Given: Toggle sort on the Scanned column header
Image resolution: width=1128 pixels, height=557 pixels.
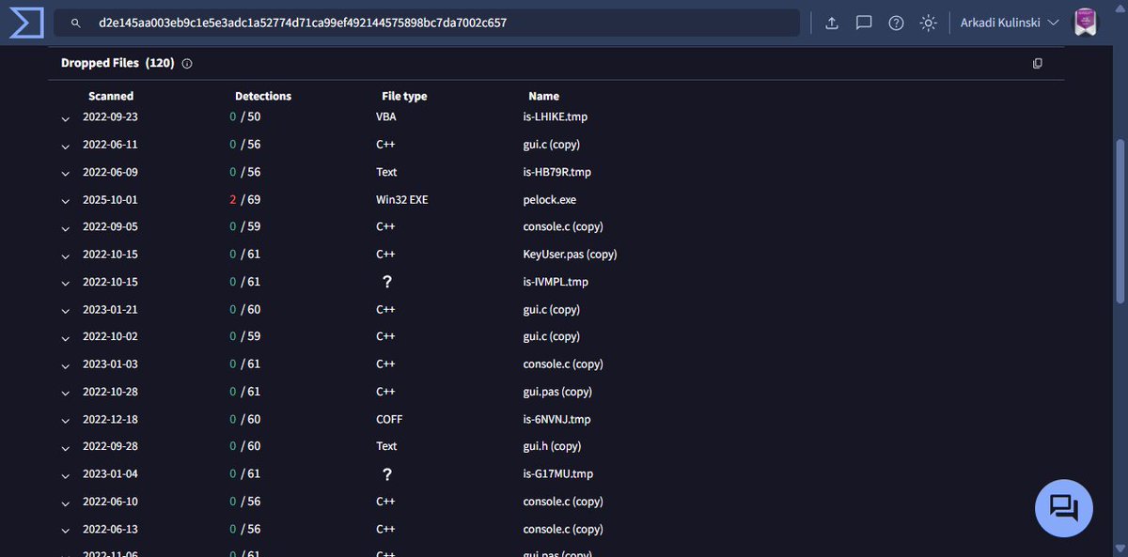Looking at the screenshot, I should coord(111,95).
